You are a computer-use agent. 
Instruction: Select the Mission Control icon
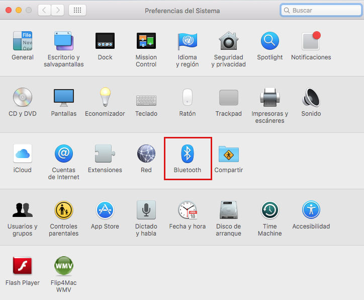(x=146, y=41)
